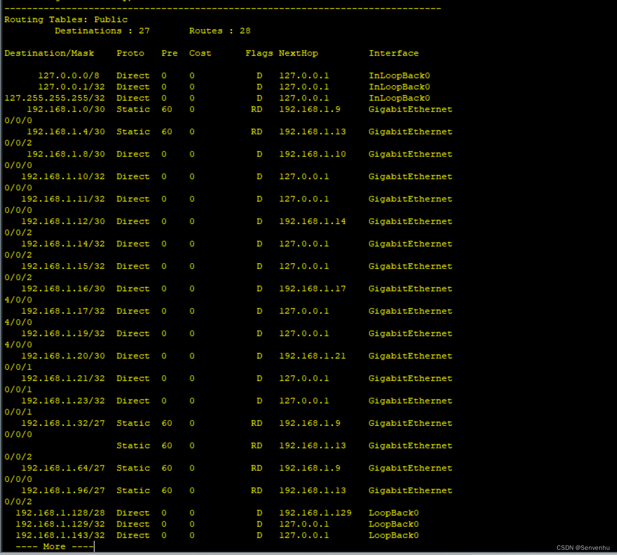Click next hop 192.168.1.13 of 192.168.1.4/30
617x555 pixels.
(312, 132)
